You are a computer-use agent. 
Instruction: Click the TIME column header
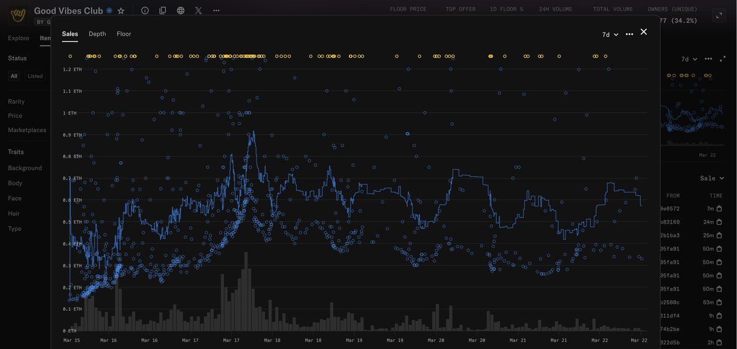pyautogui.click(x=716, y=195)
